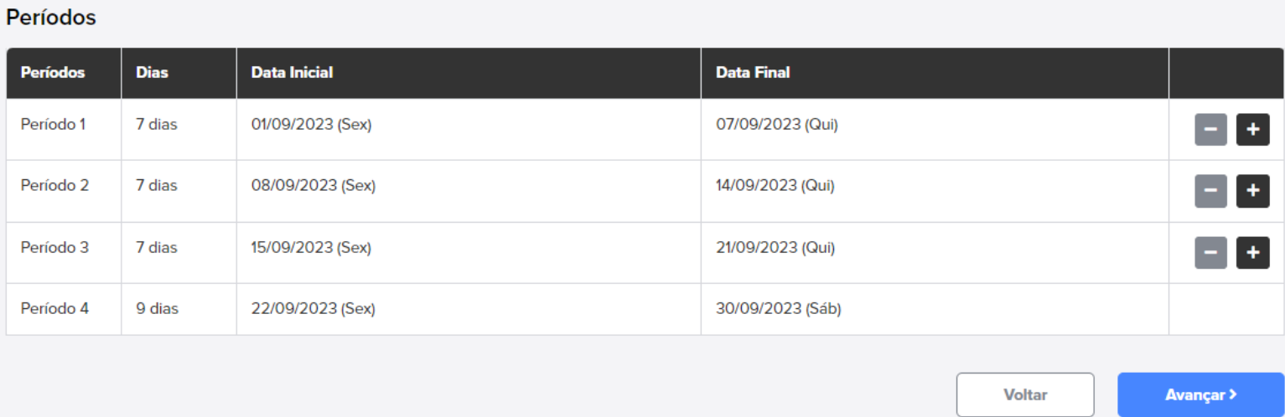Click start date 22/09/2023 (Sex)
Viewport: 1285px width, 417px height.
coord(313,309)
